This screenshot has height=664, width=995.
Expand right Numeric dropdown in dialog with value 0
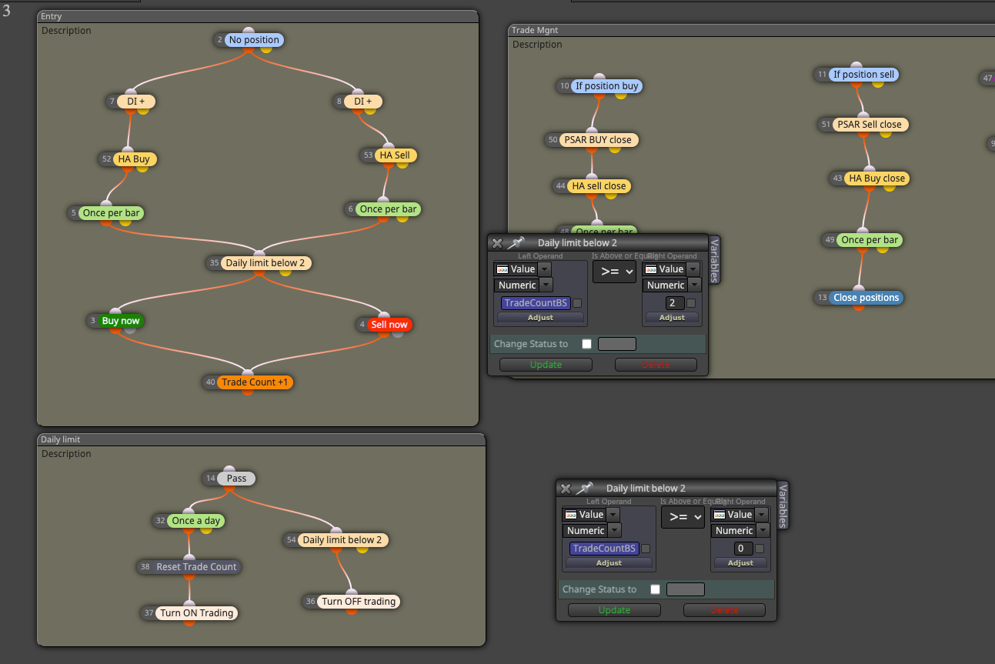pos(763,530)
